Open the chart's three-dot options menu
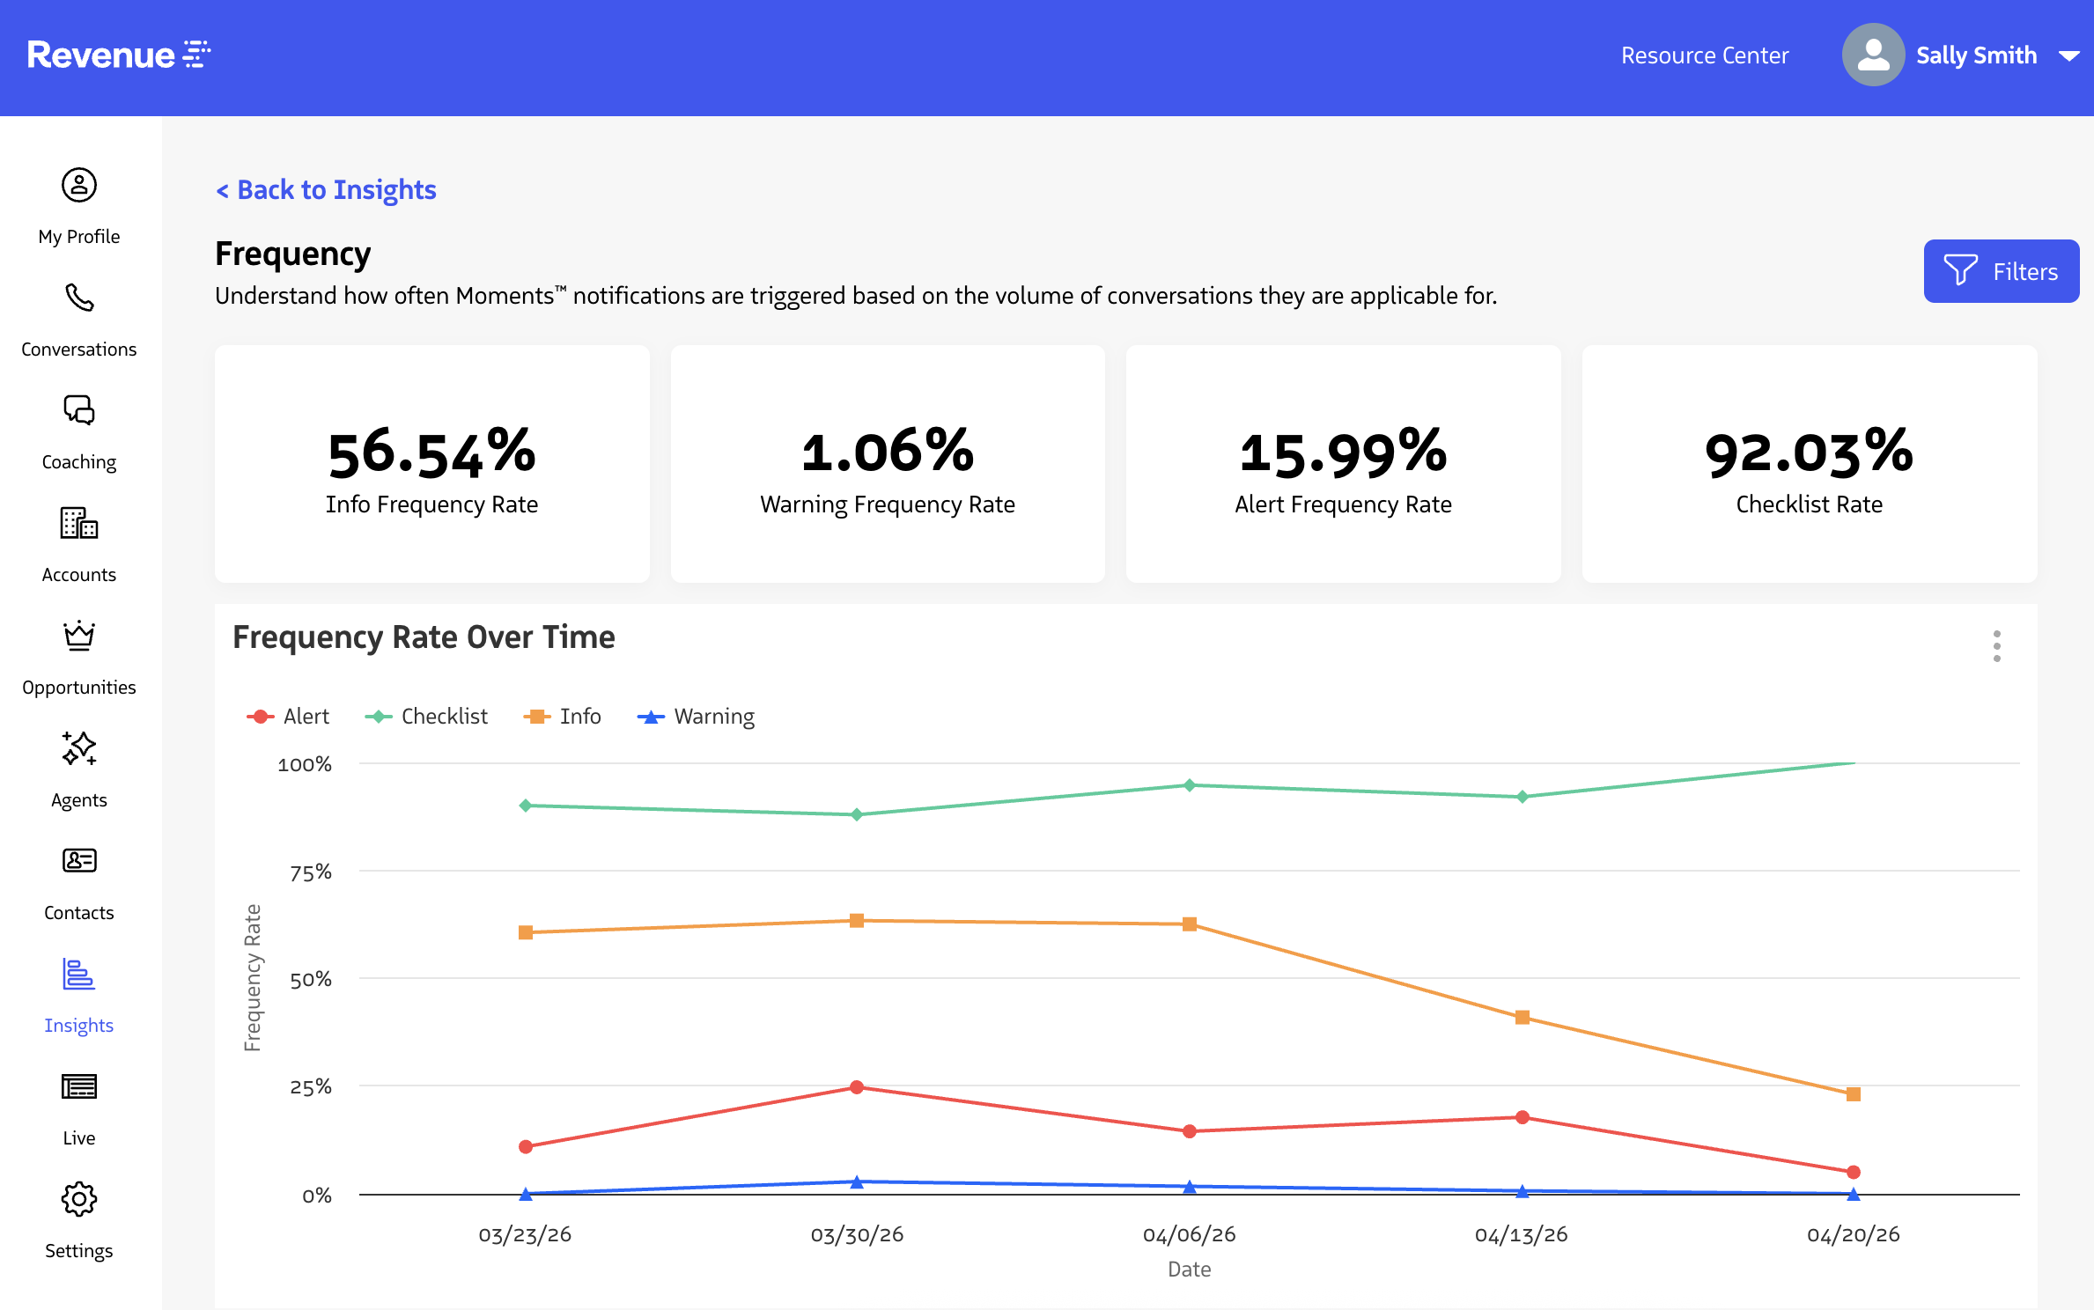Viewport: 2094px width, 1310px height. [1996, 646]
